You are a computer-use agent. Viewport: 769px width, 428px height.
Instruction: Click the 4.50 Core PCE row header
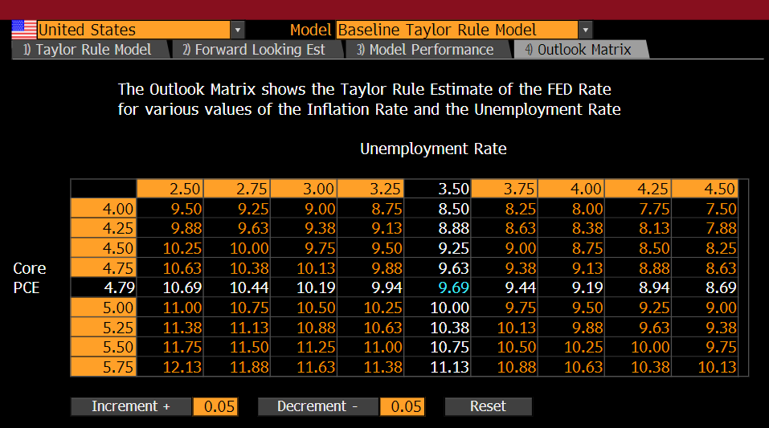coord(104,248)
